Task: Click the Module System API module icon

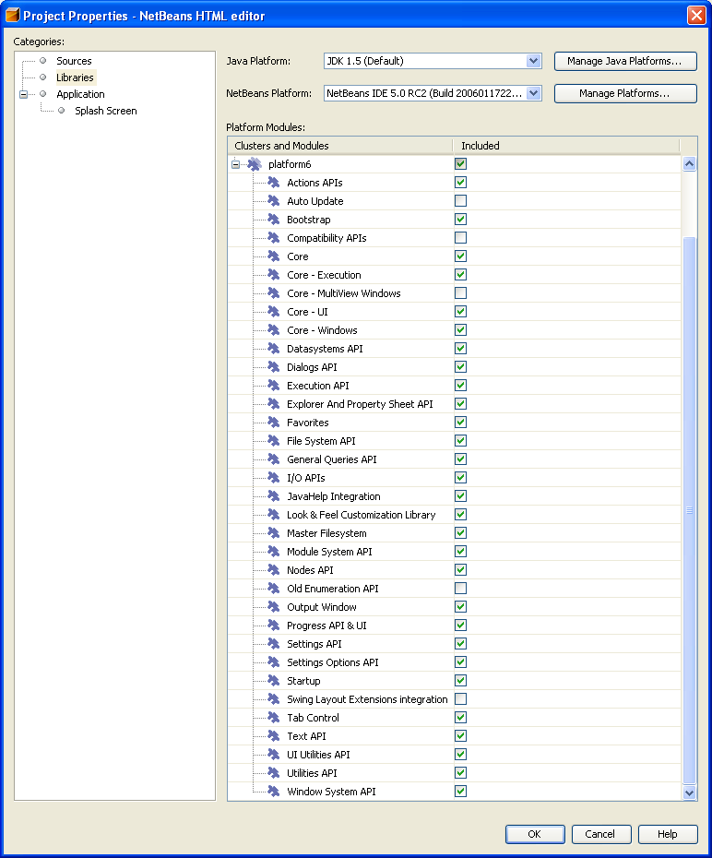Action: click(x=273, y=552)
